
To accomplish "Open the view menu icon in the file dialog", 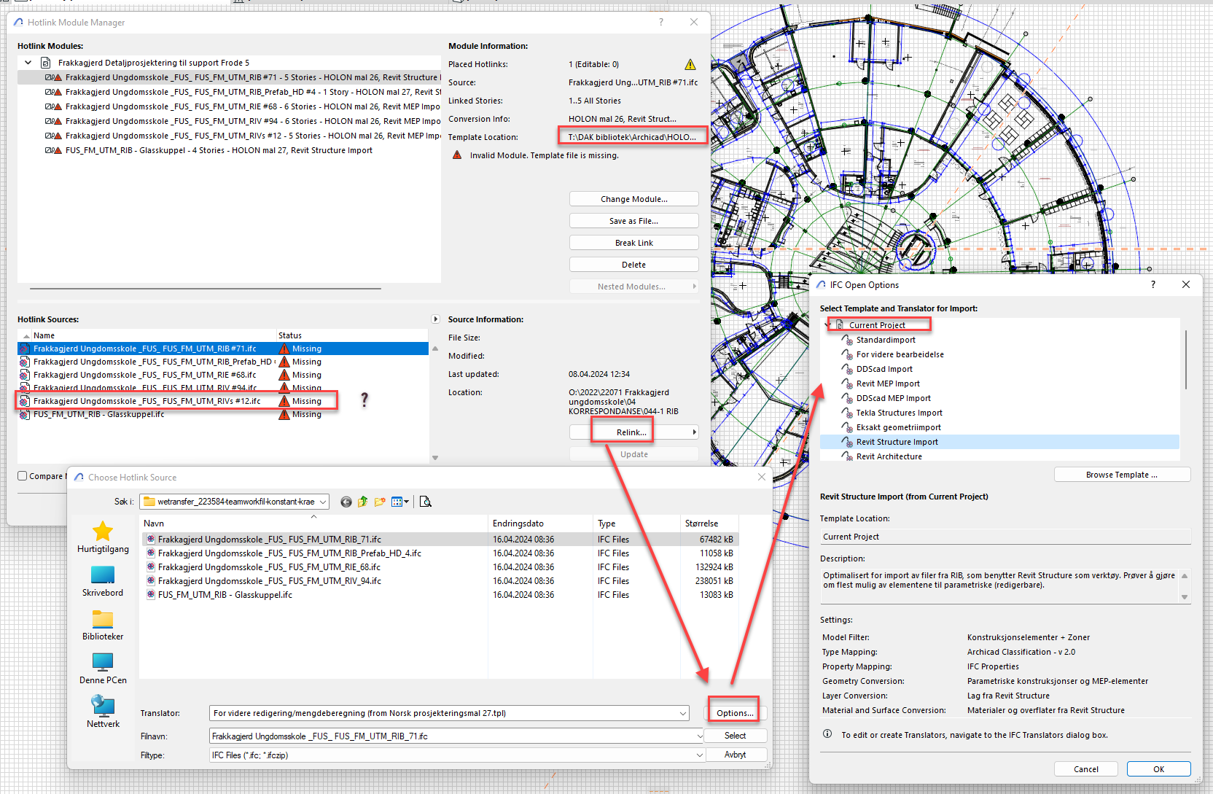I will [x=400, y=502].
